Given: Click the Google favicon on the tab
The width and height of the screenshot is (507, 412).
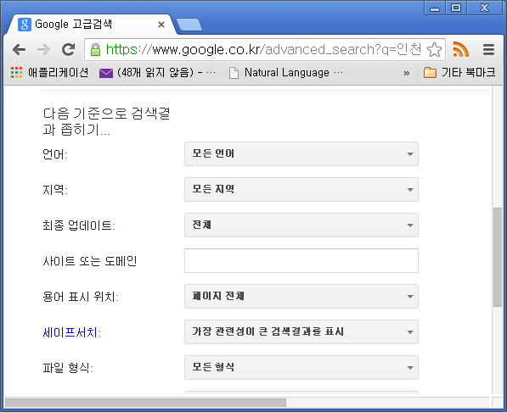Looking at the screenshot, I should (25, 25).
